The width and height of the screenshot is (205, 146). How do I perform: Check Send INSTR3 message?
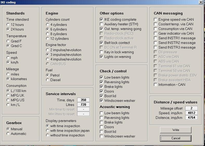155,47
